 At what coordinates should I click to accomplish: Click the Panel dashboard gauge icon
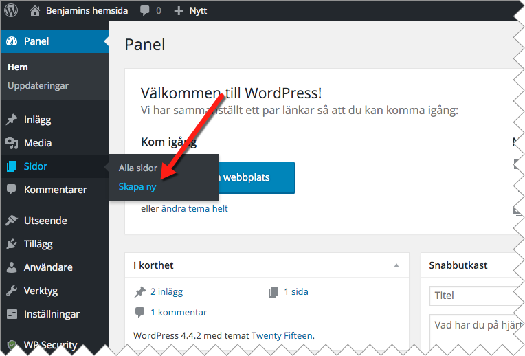pos(12,41)
